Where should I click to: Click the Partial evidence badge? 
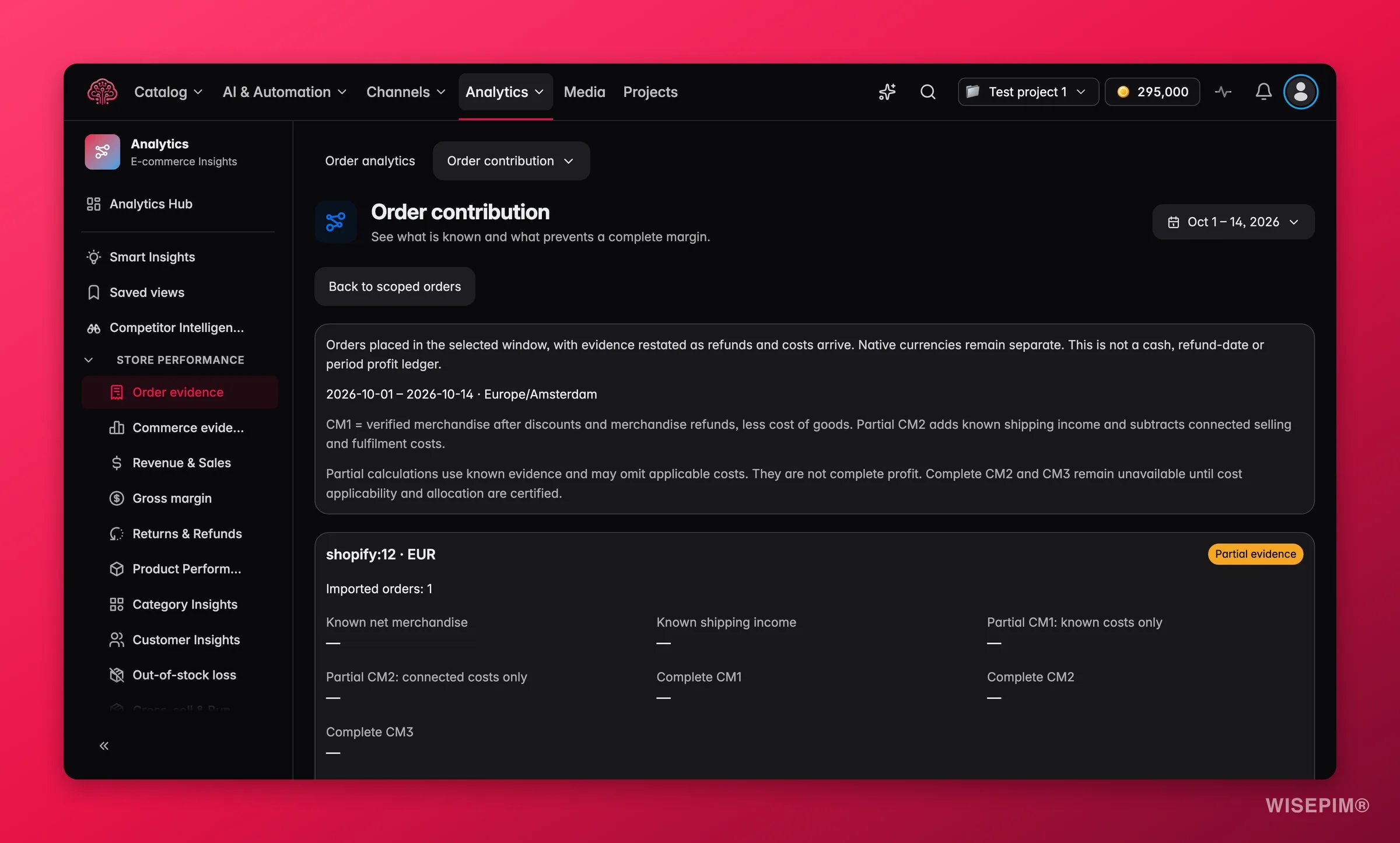point(1255,554)
